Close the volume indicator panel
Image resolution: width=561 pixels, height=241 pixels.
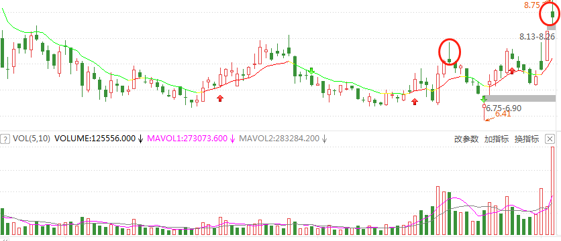(x=550, y=139)
